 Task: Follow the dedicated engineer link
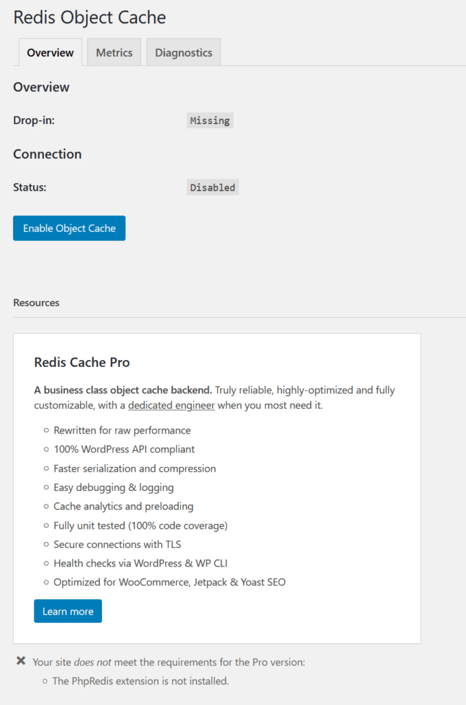[x=171, y=406]
